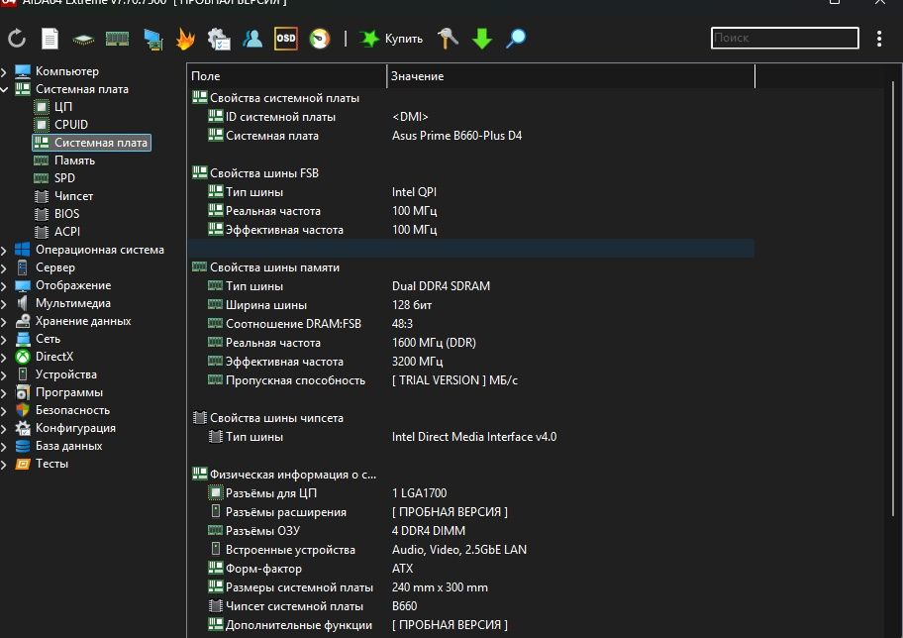Click the icon beside Программы
This screenshot has height=638, width=903.
[x=23, y=392]
